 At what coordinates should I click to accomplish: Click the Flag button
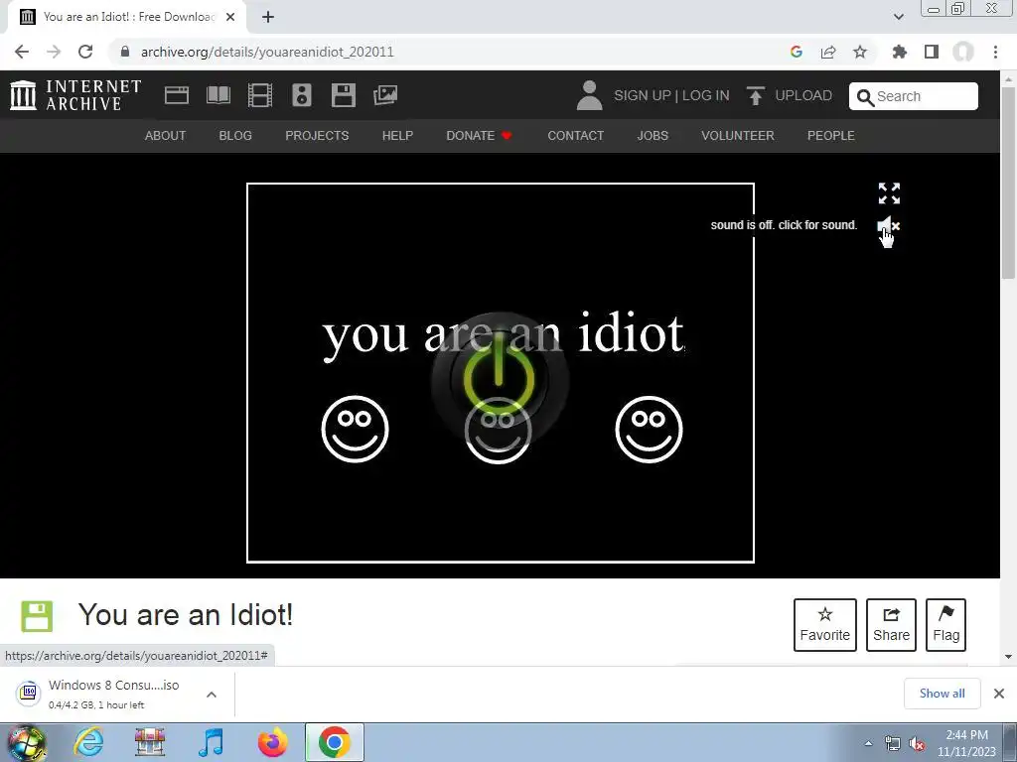945,625
